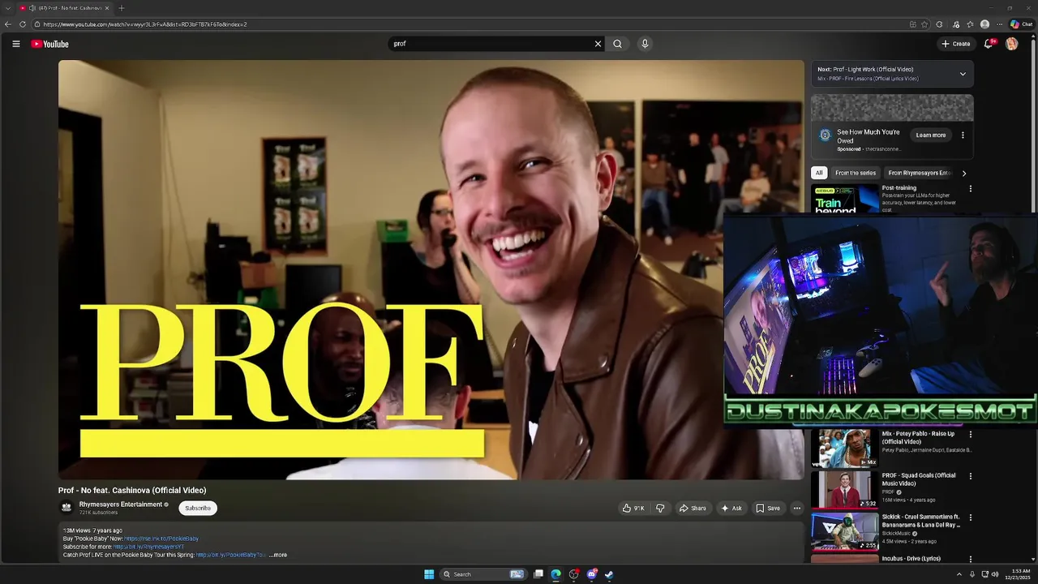This screenshot has width=1038, height=584.
Task: Open YouTube notifications bell
Action: (x=989, y=44)
